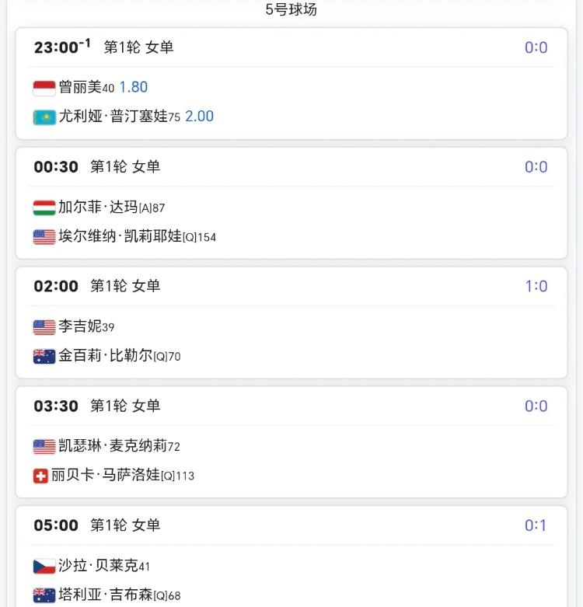Click the US flag beside 李吉妮
The width and height of the screenshot is (583, 607).
(44, 327)
